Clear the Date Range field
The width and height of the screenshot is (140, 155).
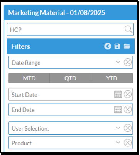tap(128, 62)
